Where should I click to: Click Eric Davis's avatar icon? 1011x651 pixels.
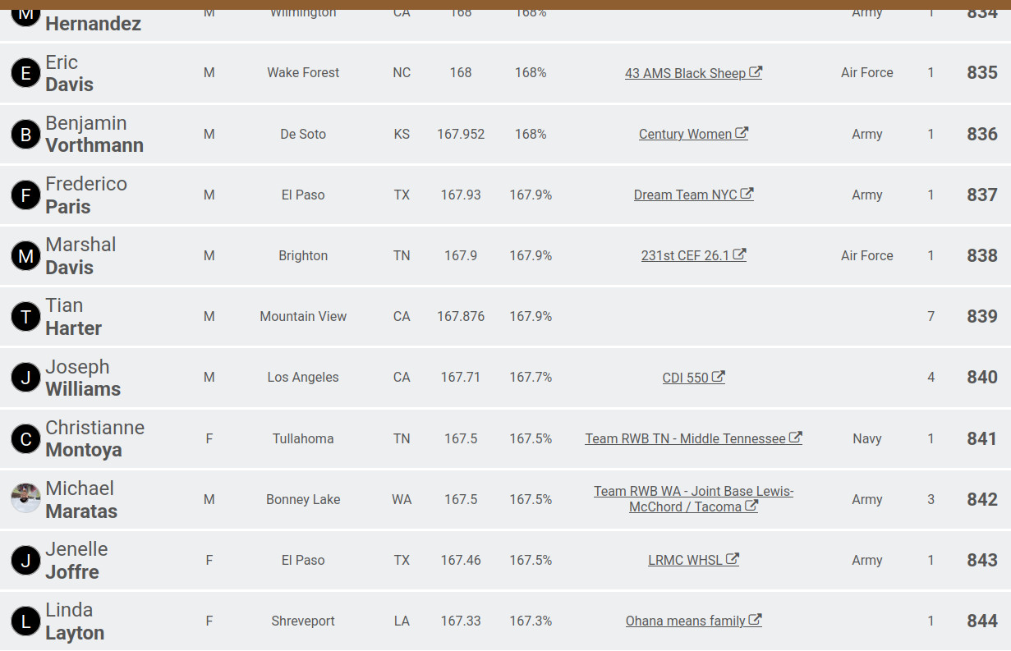tap(25, 73)
